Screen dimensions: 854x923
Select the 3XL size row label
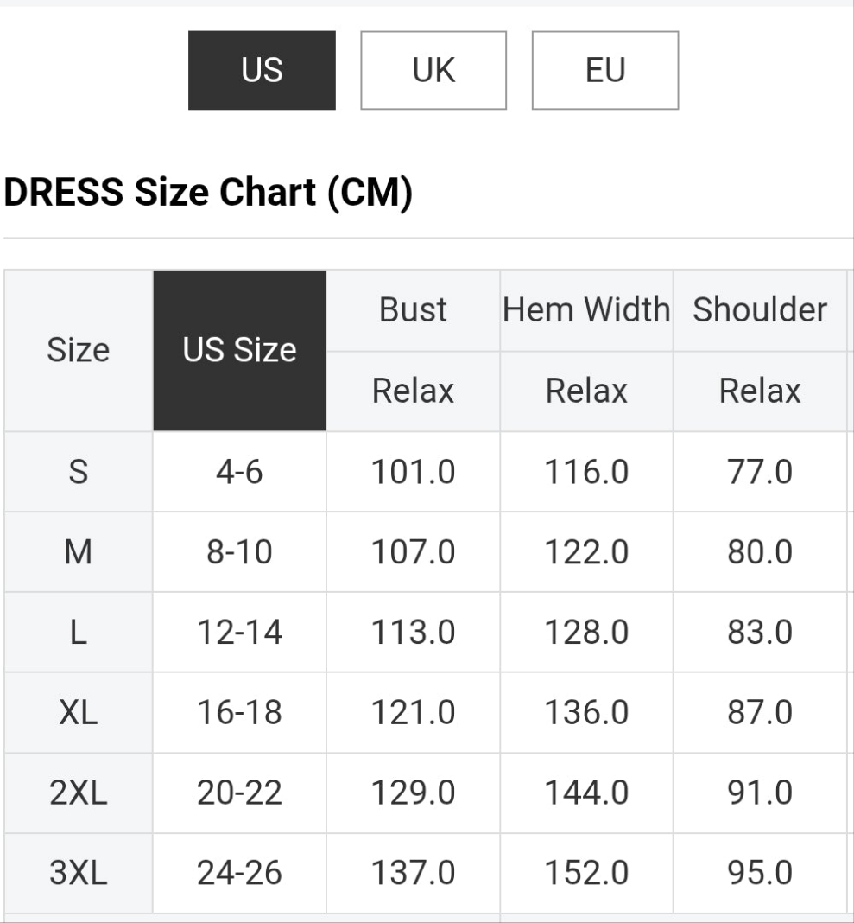(77, 873)
